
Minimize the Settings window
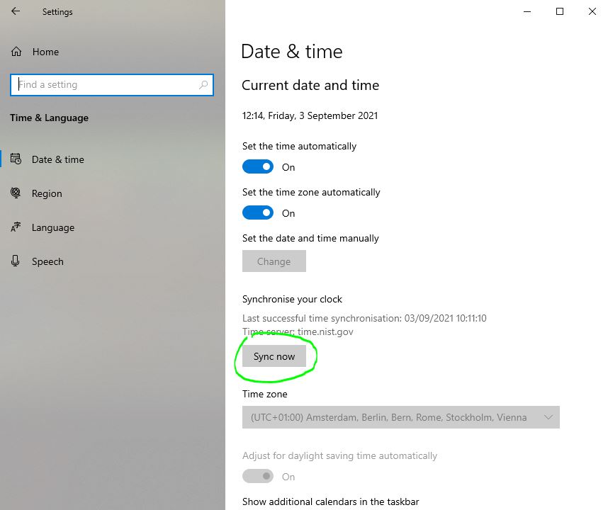527,11
